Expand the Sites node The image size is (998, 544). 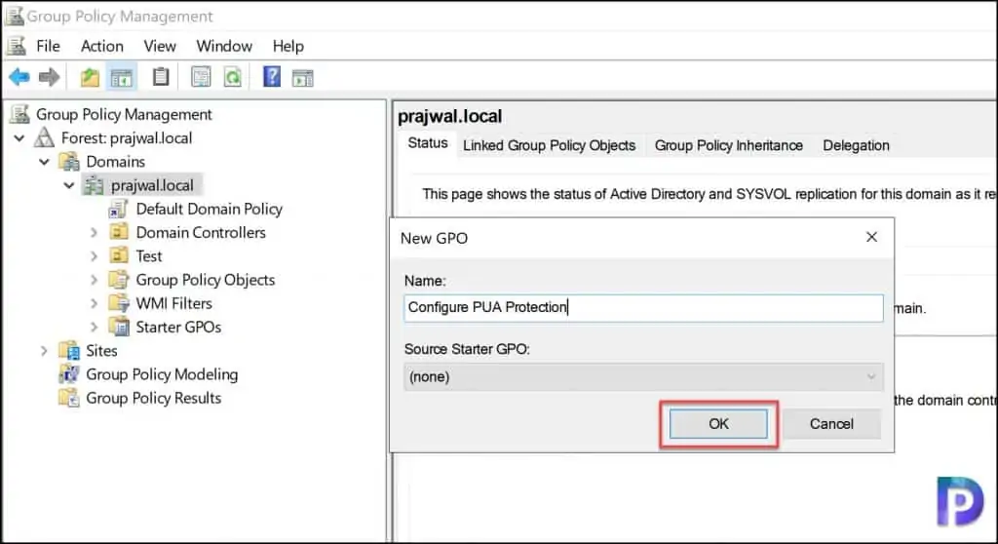click(x=44, y=350)
